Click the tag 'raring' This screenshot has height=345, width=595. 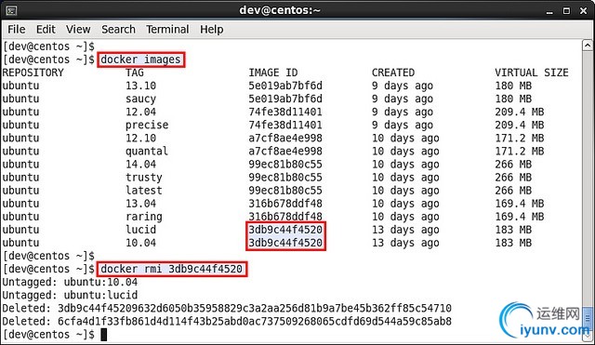(144, 217)
